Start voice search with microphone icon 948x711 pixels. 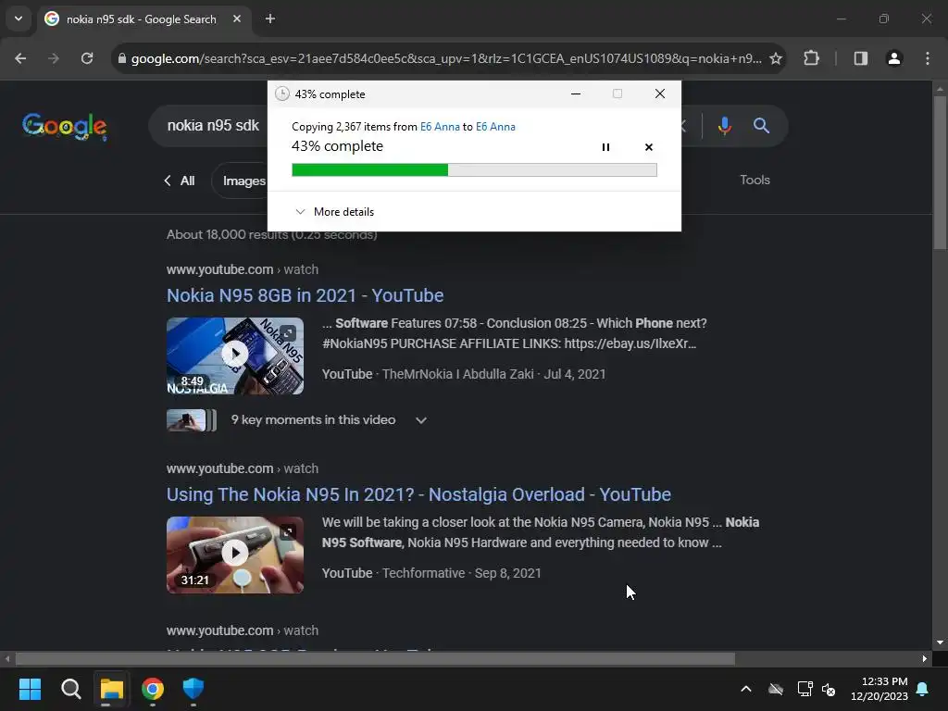tap(724, 126)
